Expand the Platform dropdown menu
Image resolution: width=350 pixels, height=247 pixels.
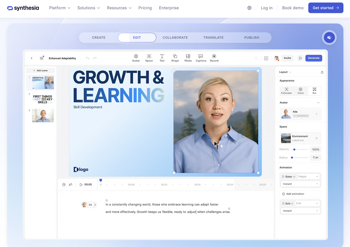click(60, 8)
